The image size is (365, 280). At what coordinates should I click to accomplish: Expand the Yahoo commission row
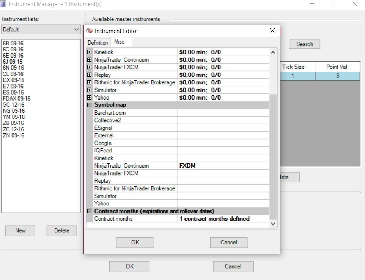[89, 98]
